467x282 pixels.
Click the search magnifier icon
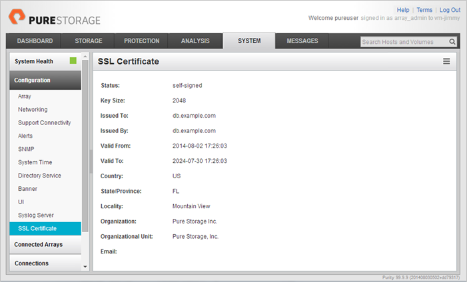pos(452,42)
